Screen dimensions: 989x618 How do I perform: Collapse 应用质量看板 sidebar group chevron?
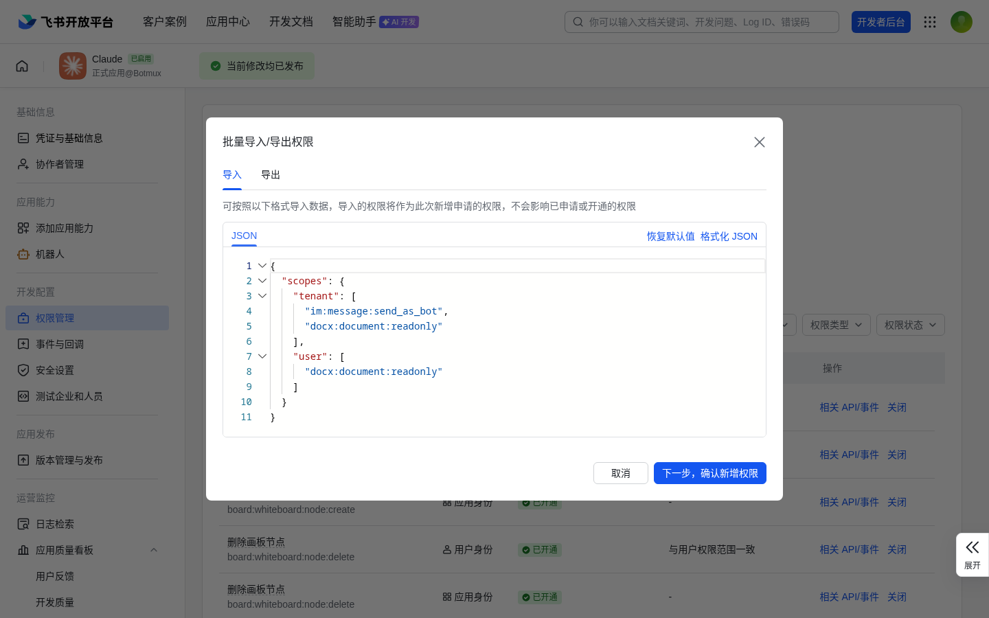(x=154, y=550)
